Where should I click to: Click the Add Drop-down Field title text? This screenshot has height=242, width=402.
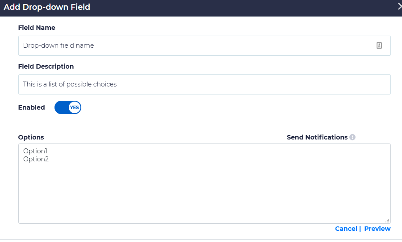point(47,7)
